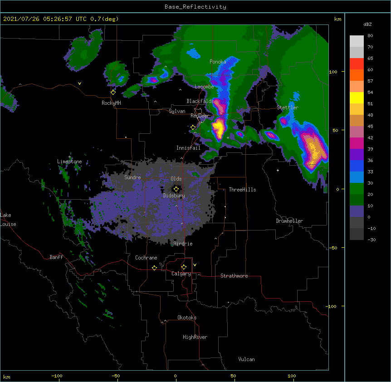Click the yellow diamond marker near RockyMH
The height and width of the screenshot is (382, 391).
tap(113, 93)
